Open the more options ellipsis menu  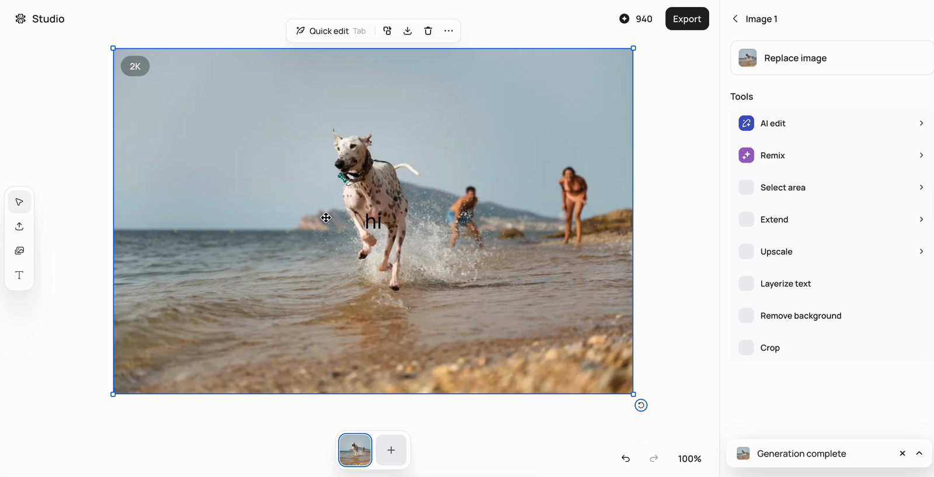pos(448,31)
